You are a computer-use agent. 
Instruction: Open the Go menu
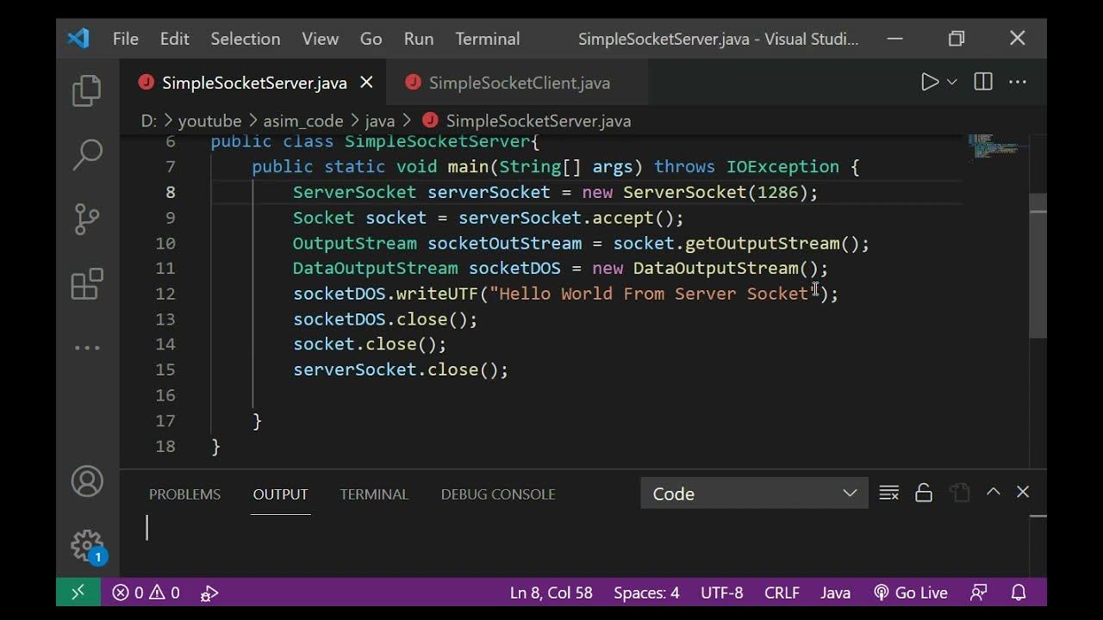tap(371, 39)
